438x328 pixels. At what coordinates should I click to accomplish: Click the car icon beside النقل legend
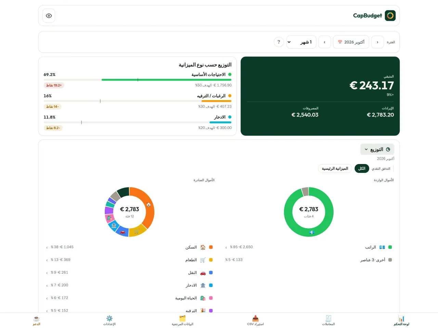tap(203, 273)
